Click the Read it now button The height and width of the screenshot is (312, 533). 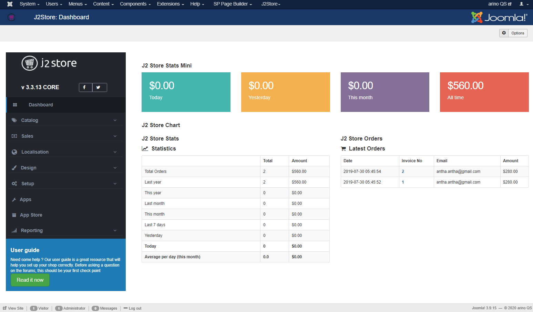click(x=30, y=280)
